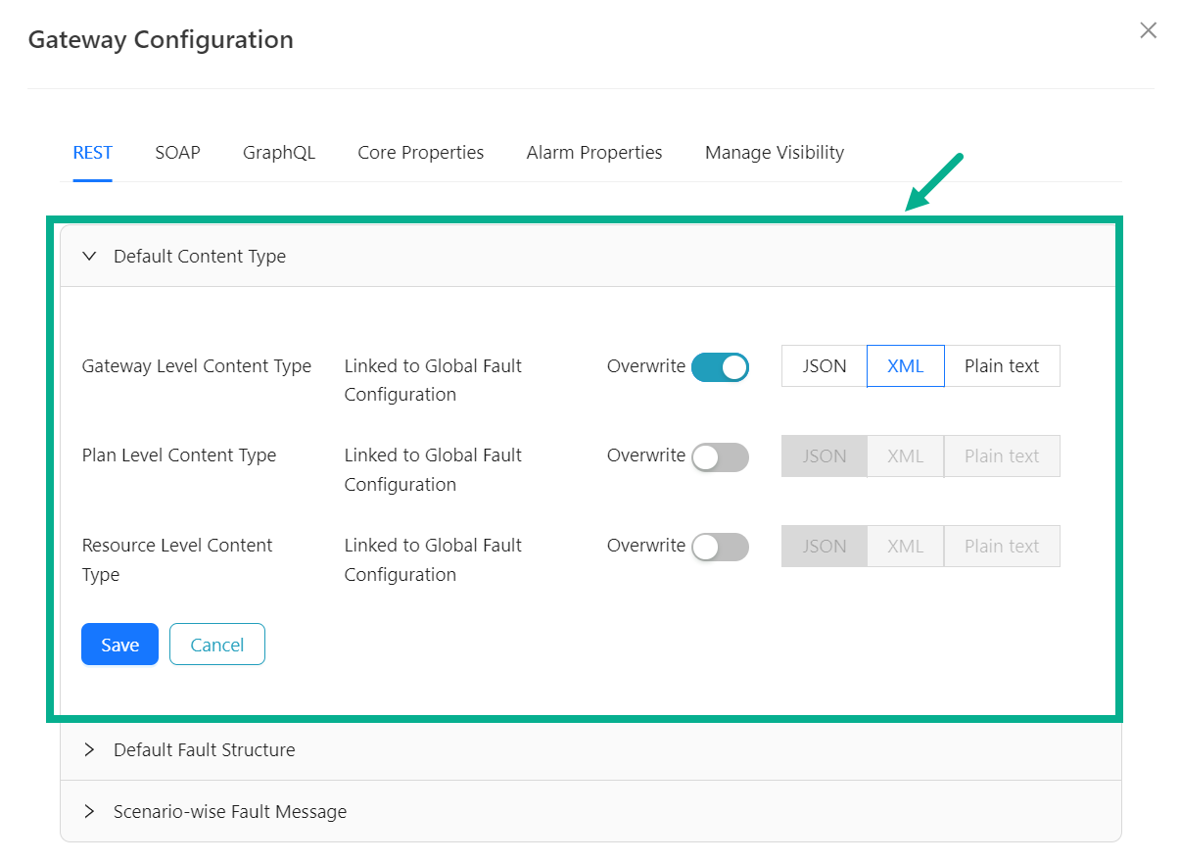Viewport: 1180px width, 862px height.
Task: Click the Default Fault Structure arrow icon
Action: pos(90,749)
